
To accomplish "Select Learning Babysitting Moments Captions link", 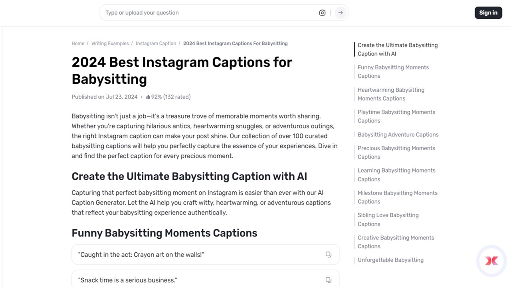I will coord(396,175).
